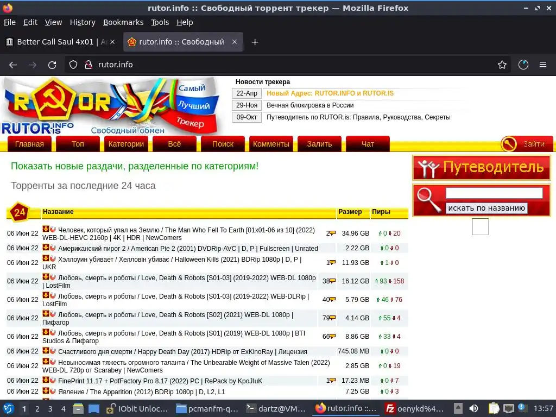Open the File menu
556x417 pixels.
click(10, 22)
